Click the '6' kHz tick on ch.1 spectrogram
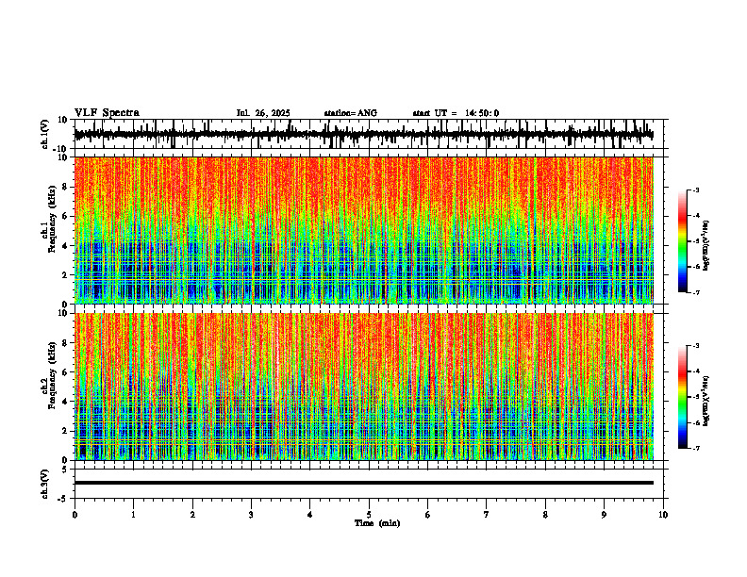 (x=66, y=216)
